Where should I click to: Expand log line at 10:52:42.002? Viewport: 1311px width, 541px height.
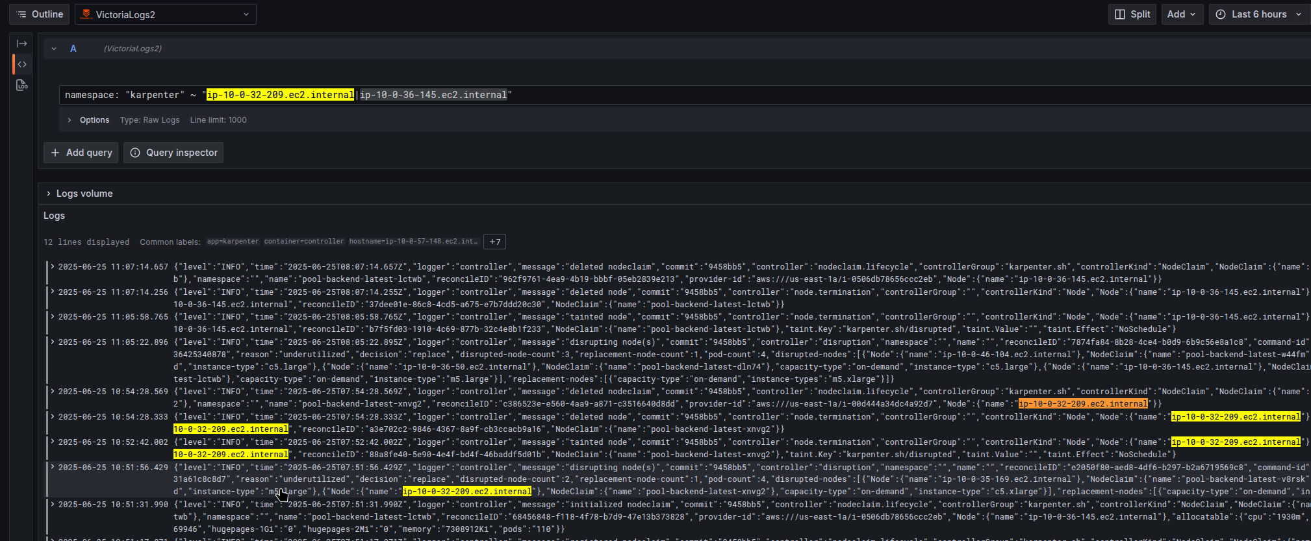click(53, 442)
